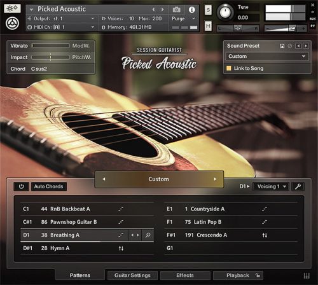Image resolution: width=318 pixels, height=285 pixels.
Task: Select the F1 Latin Pop B pattern
Action: tap(231, 222)
